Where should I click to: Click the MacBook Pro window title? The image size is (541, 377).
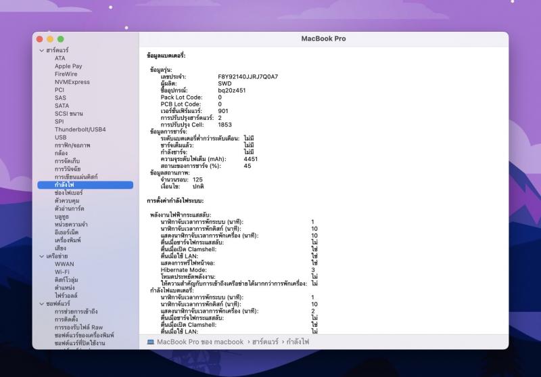[x=323, y=39]
